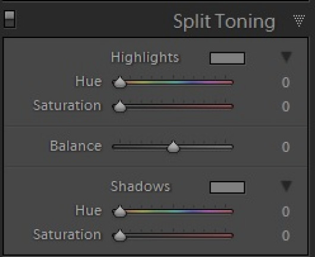
Task: Open the Shadows color swatch picker
Action: pos(227,188)
